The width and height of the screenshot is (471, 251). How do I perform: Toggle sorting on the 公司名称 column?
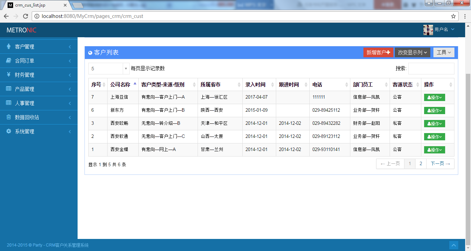pyautogui.click(x=122, y=84)
